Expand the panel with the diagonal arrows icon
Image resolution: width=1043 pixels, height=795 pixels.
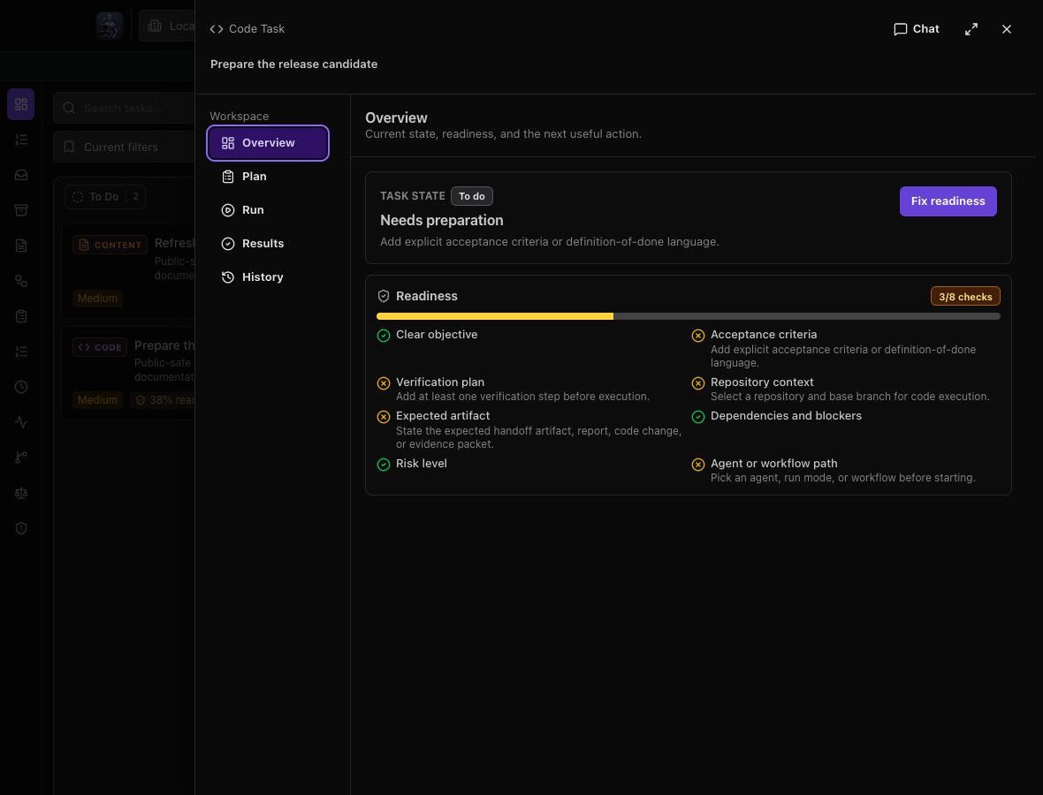point(971,29)
